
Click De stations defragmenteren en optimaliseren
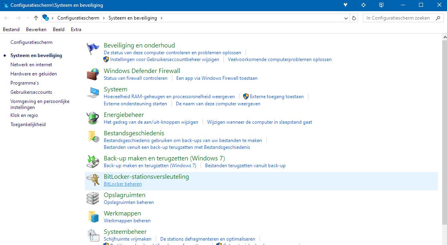click(207, 239)
